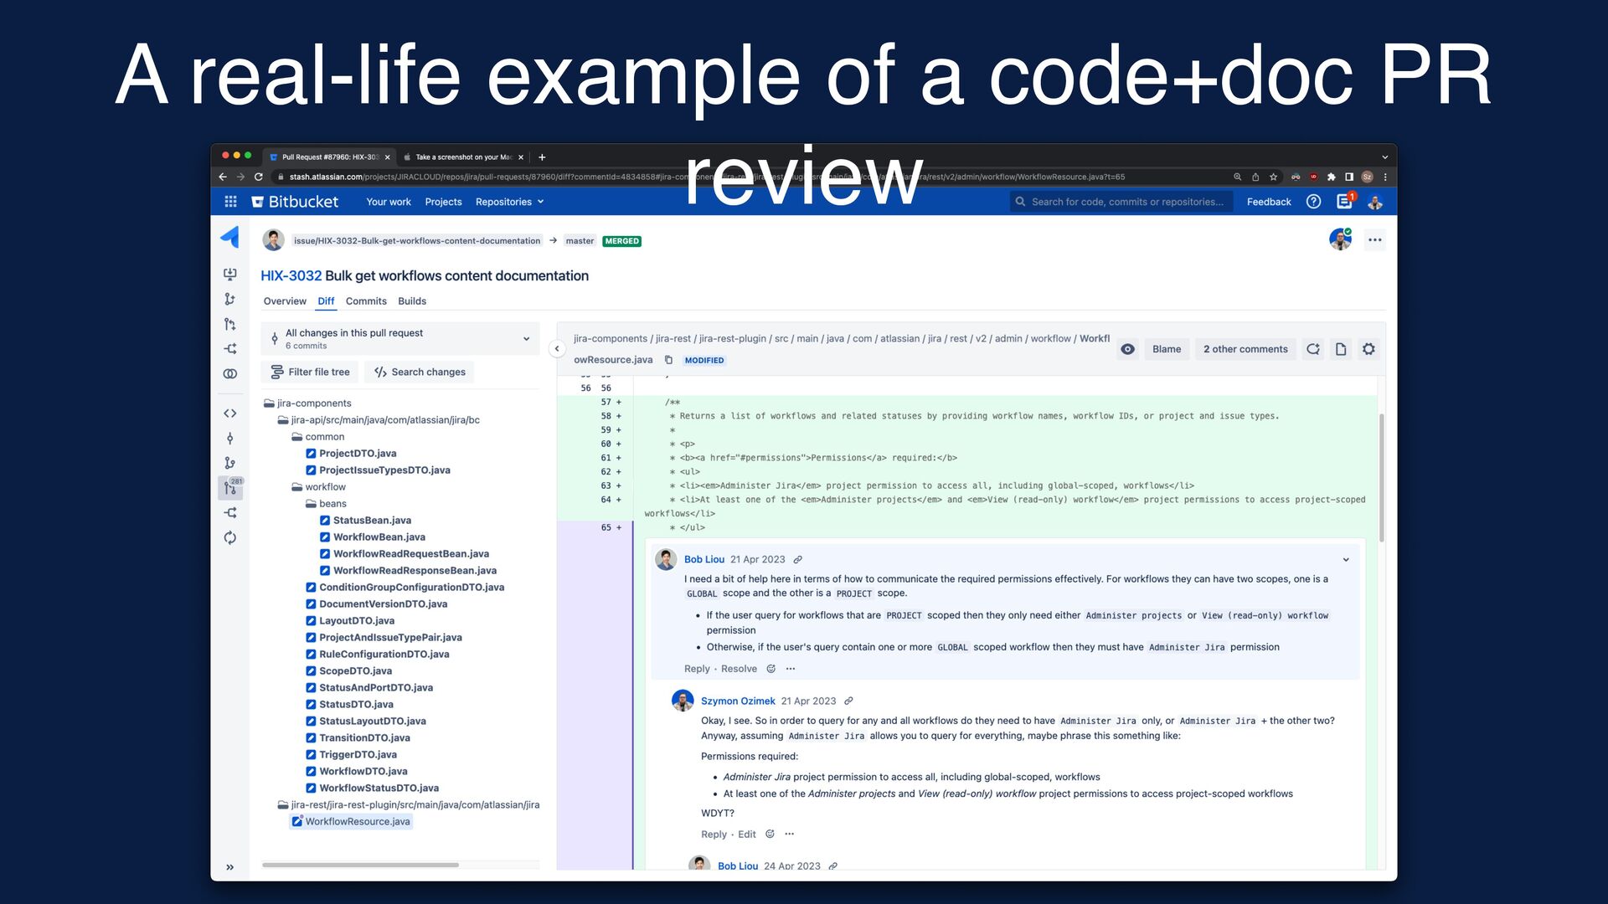Viewport: 1608px width, 904px height.
Task: Add emoji reaction to Bob Liou's comment
Action: pos(771,669)
